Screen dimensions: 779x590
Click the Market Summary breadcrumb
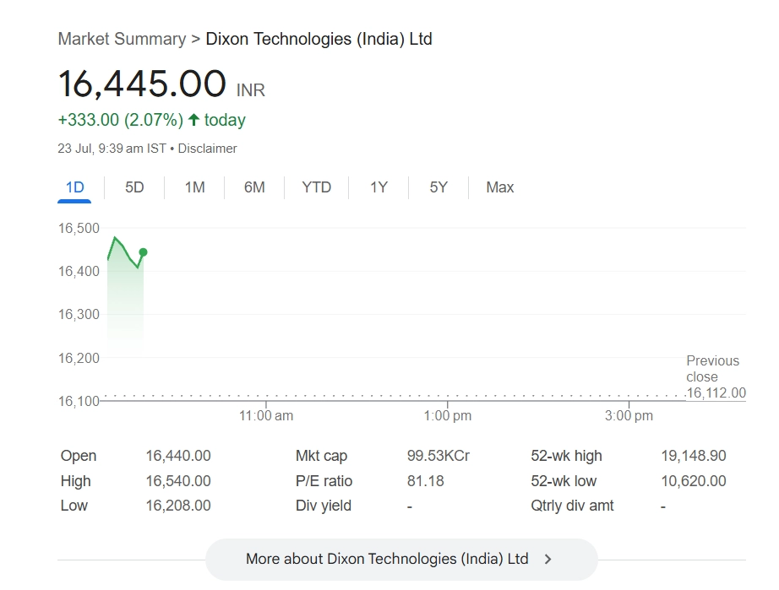(x=122, y=39)
